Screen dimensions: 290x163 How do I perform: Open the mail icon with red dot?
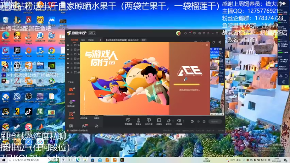pyautogui.click(x=190, y=33)
